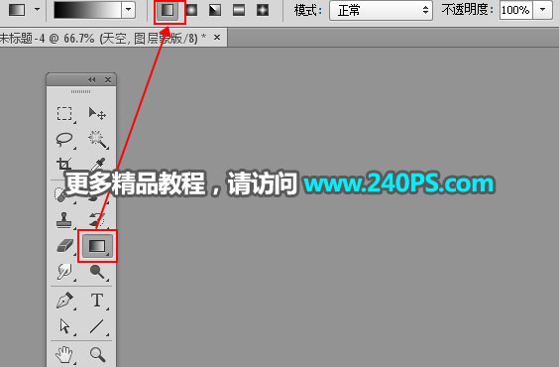Select the Move tool
Image resolution: width=559 pixels, height=367 pixels.
pyautogui.click(x=97, y=114)
